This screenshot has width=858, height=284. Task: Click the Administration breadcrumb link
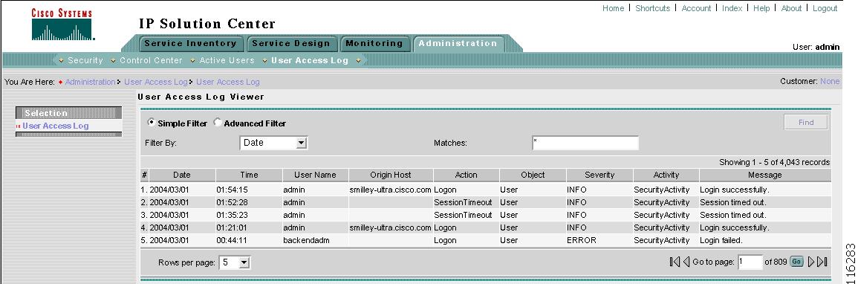pyautogui.click(x=91, y=82)
